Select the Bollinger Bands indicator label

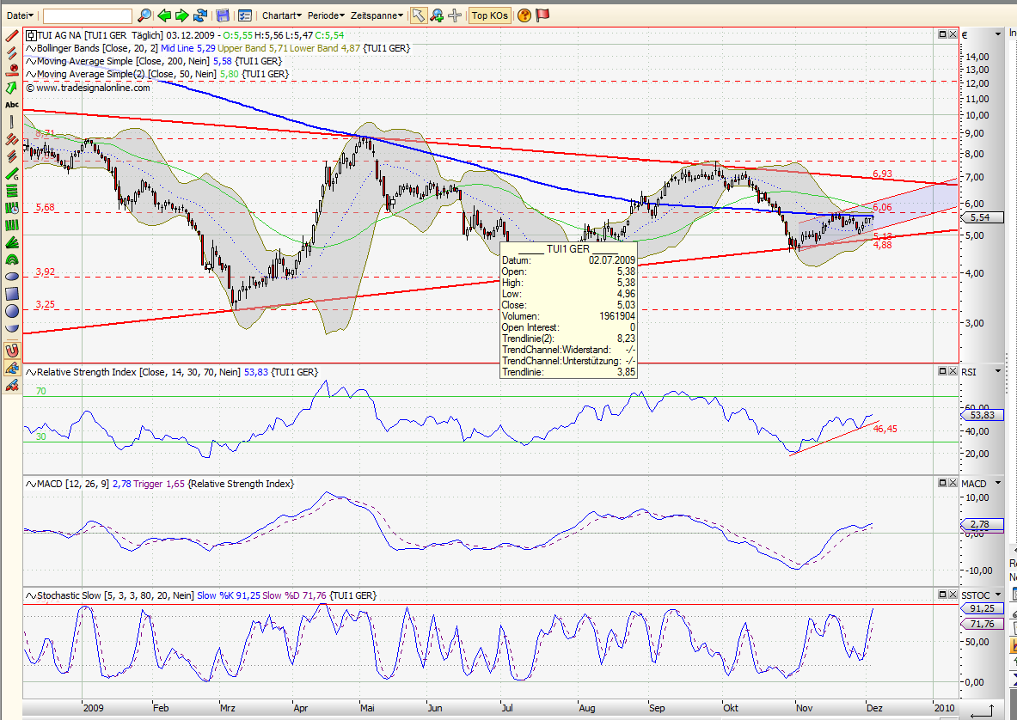point(217,48)
